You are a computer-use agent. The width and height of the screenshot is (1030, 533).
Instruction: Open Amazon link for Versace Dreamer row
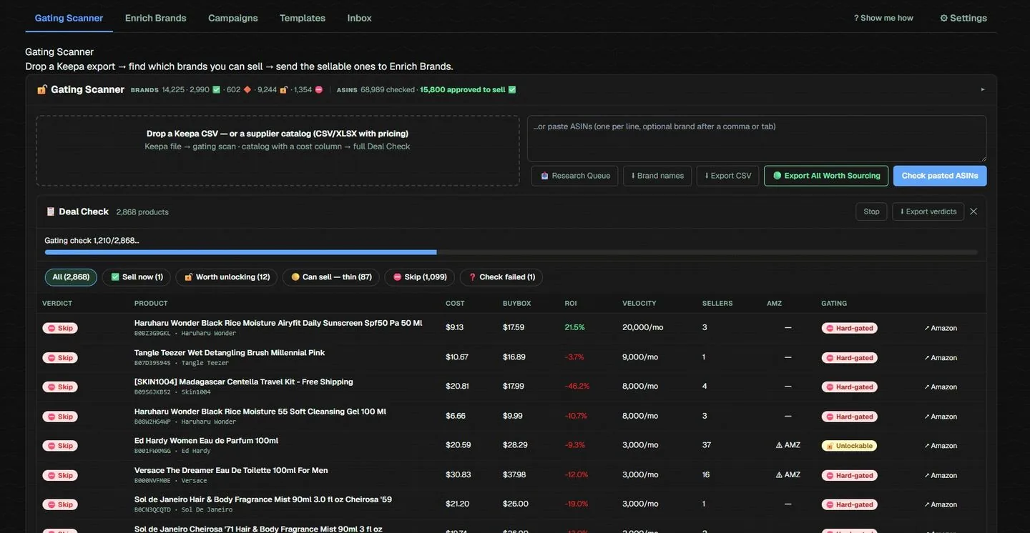[941, 475]
